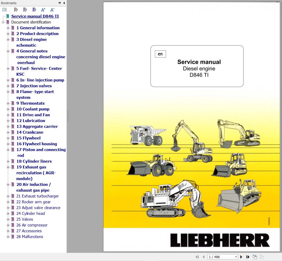The width and height of the screenshot is (282, 261).
Task: Open the page number dropdown
Action: point(236,257)
